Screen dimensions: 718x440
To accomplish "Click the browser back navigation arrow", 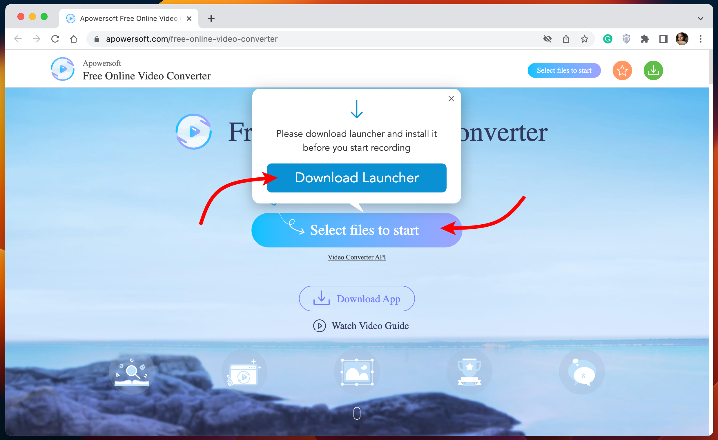I will (x=19, y=39).
